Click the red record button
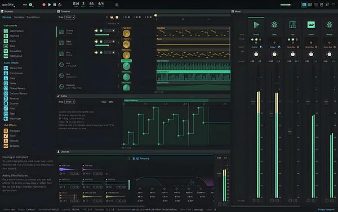Image resolution: width=338 pixels, height=212 pixels. tap(44, 4)
